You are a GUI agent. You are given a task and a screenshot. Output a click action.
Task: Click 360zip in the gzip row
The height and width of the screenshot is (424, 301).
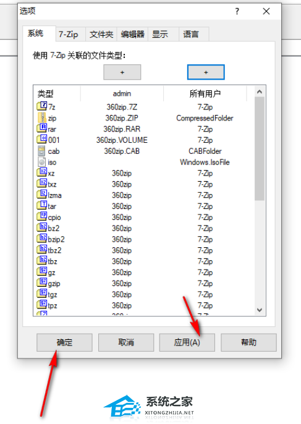(x=122, y=284)
